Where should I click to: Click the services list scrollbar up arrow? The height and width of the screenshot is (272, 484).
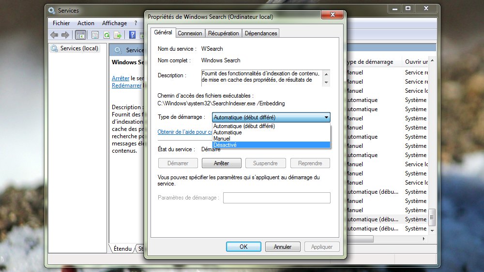point(432,61)
